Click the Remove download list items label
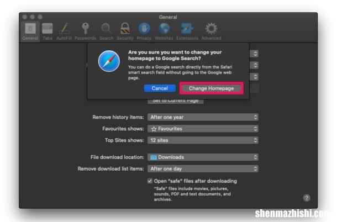This screenshot has width=337, height=222. coord(110,168)
